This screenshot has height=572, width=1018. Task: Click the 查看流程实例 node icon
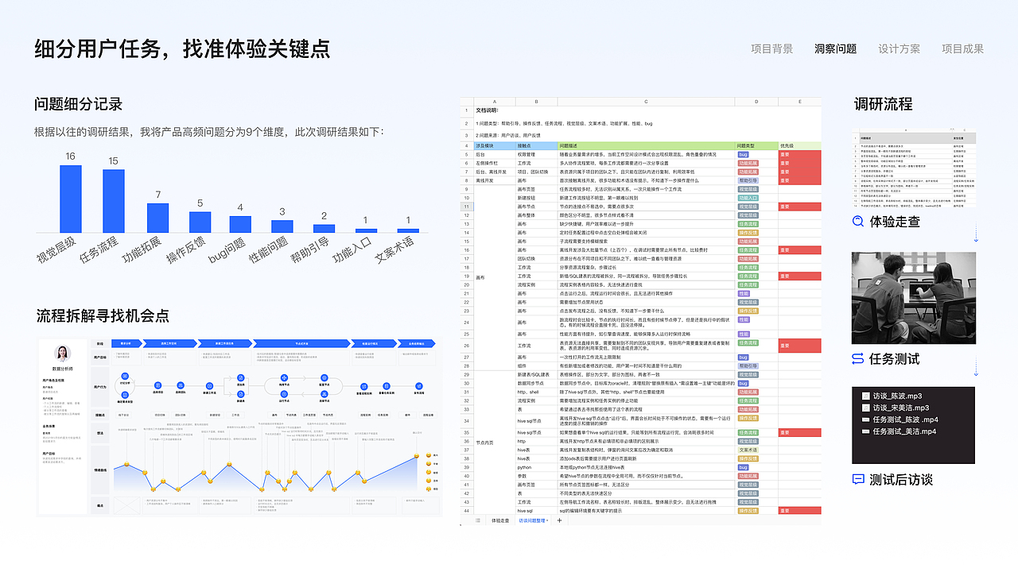click(364, 386)
